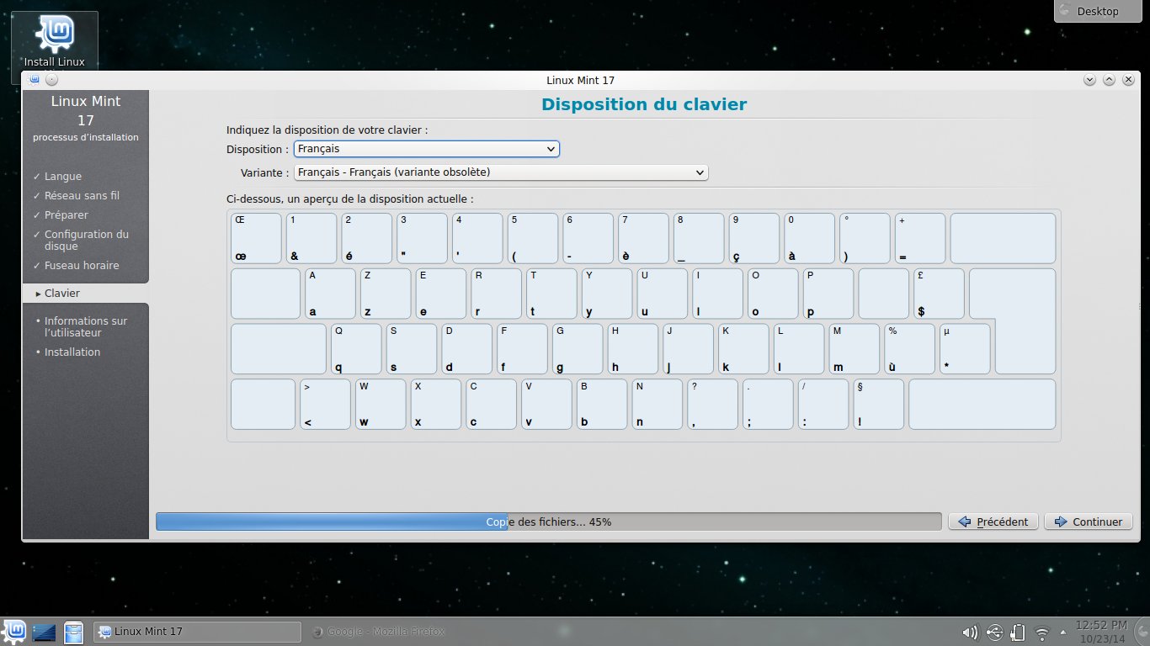Click the 'Disposition du clavier' heading
The height and width of the screenshot is (646, 1150).
[644, 104]
